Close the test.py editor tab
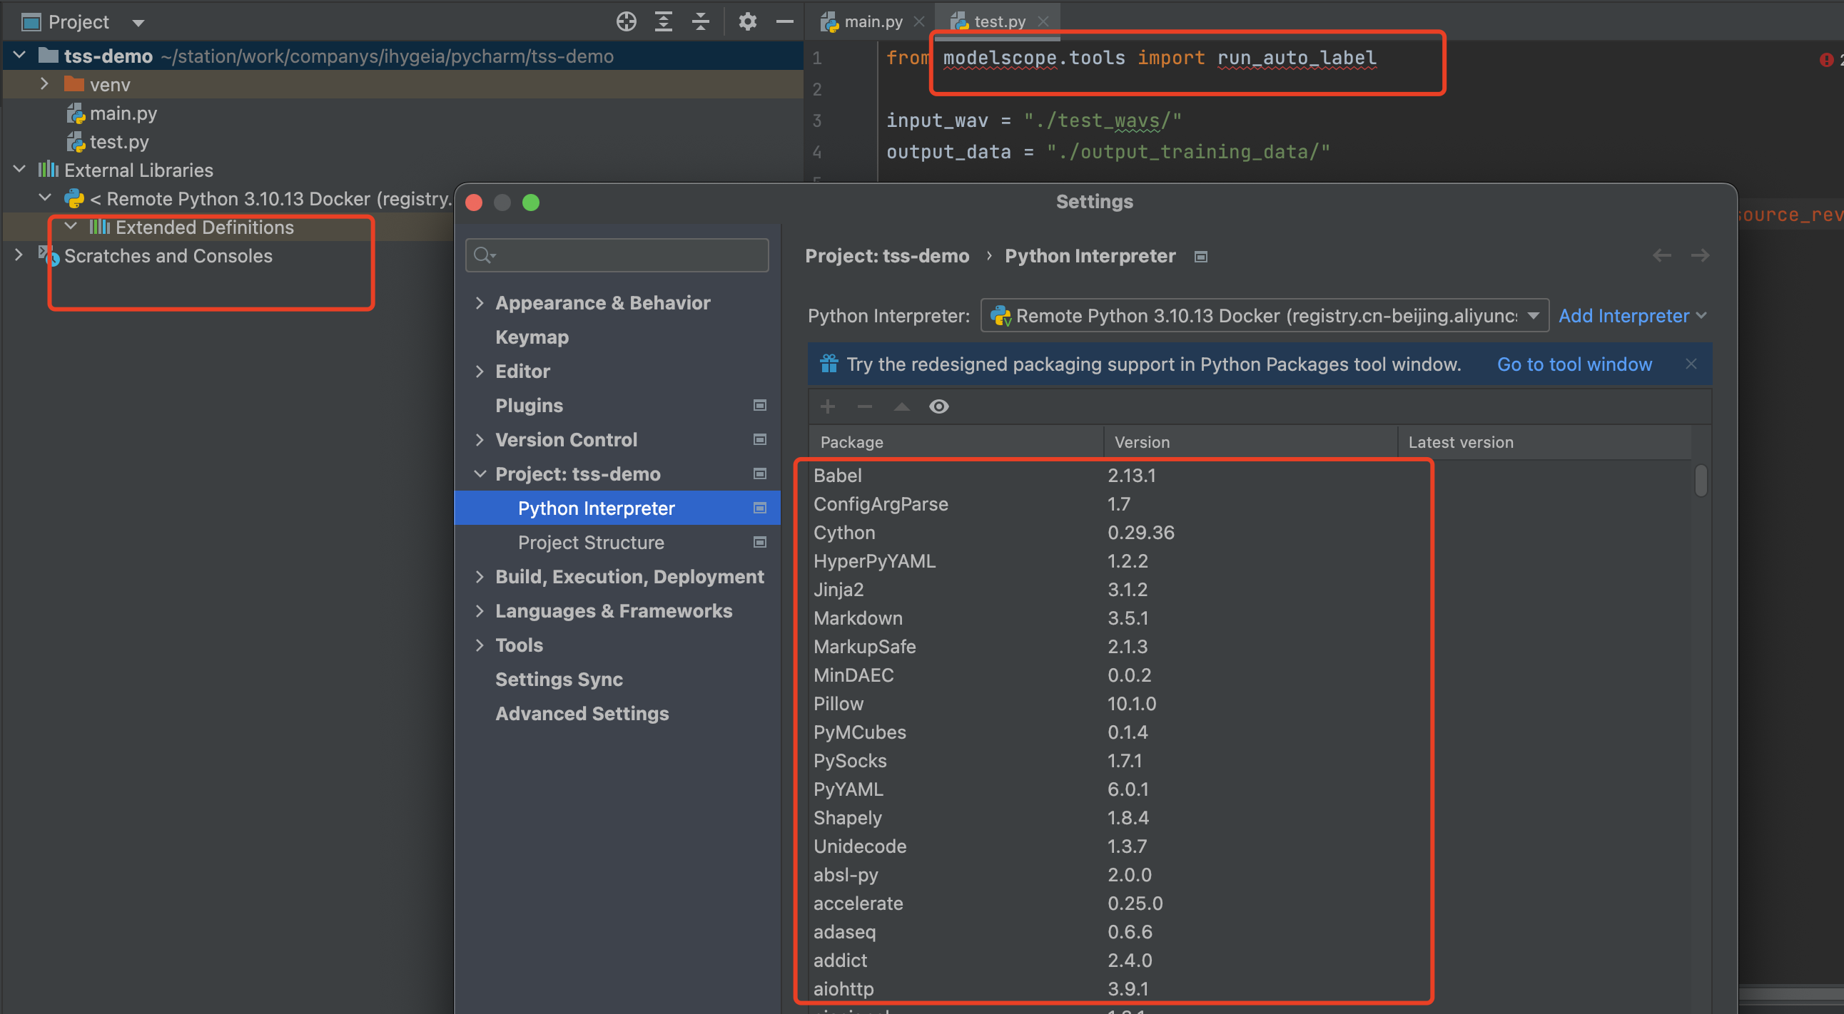This screenshot has height=1014, width=1844. tap(1043, 21)
